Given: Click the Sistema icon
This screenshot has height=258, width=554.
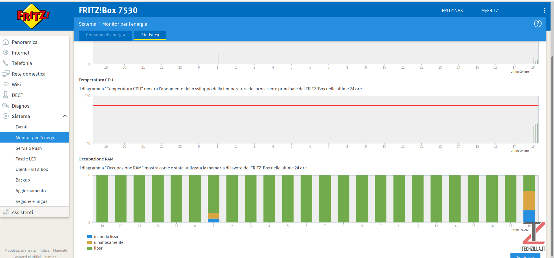Looking at the screenshot, I should click(5, 116).
